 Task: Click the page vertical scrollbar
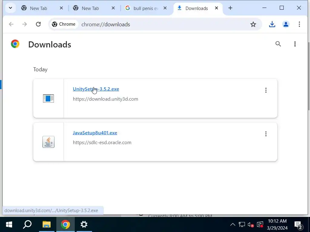pyautogui.click(x=309, y=76)
